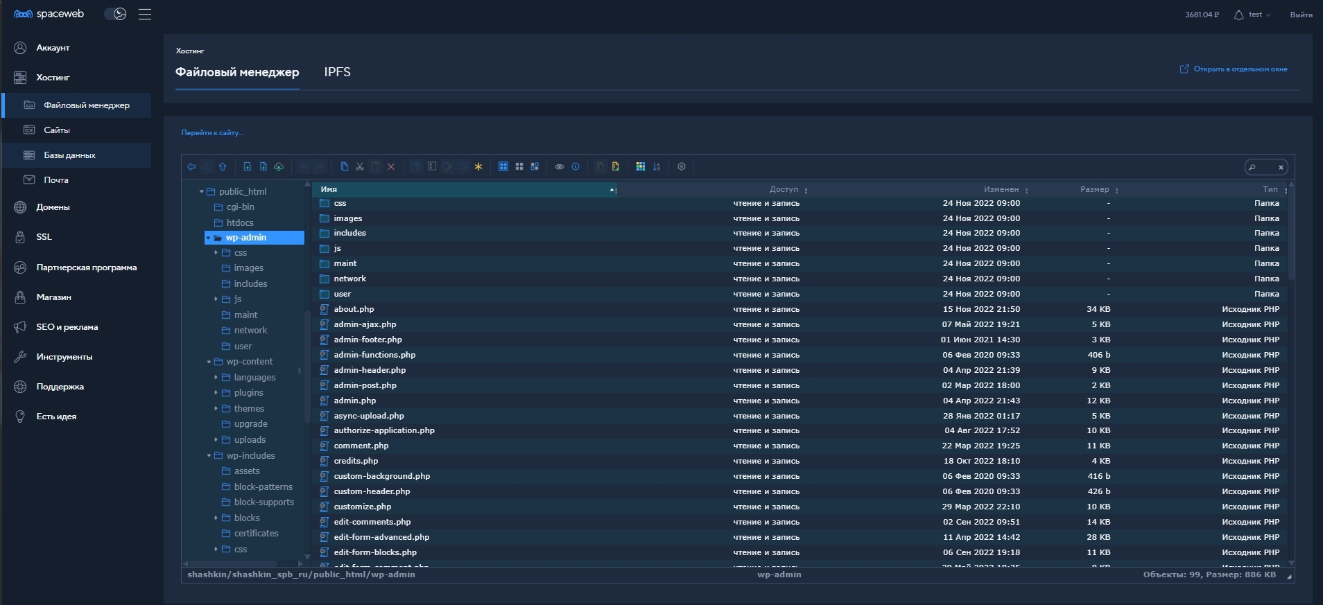1323x605 pixels.
Task: Open Базы данных in the sidebar
Action: coord(69,155)
